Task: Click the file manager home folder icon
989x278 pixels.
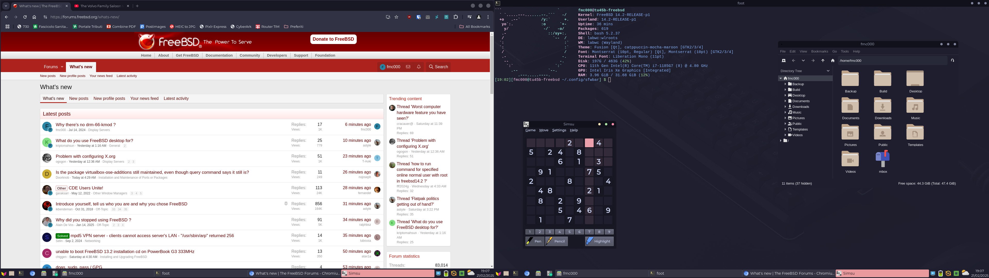Action: pyautogui.click(x=833, y=61)
